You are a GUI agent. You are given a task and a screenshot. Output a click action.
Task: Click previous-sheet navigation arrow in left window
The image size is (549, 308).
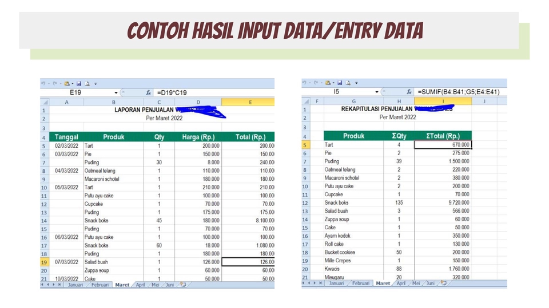pyautogui.click(x=48, y=285)
